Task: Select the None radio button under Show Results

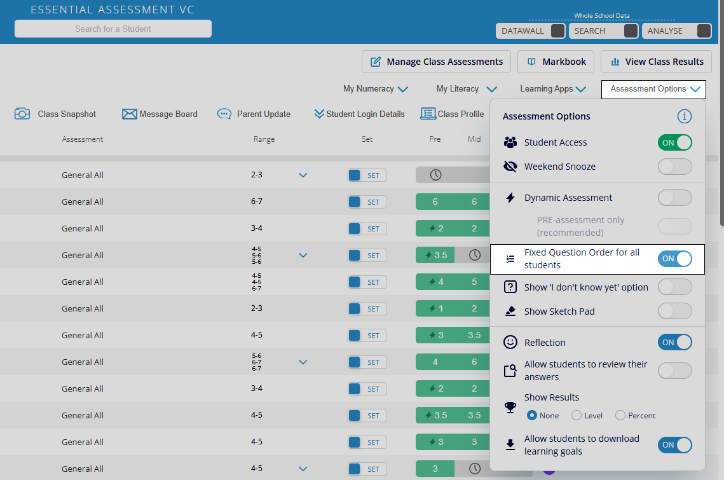Action: 532,415
